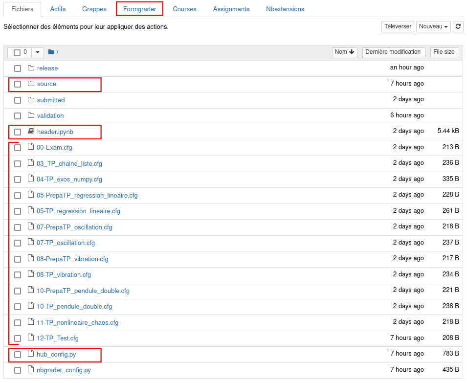467x383 pixels.
Task: Click the folder icon next to validation
Action: pyautogui.click(x=31, y=115)
